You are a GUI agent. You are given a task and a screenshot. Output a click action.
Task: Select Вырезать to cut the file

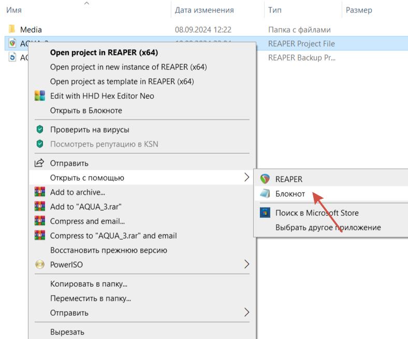pyautogui.click(x=67, y=332)
